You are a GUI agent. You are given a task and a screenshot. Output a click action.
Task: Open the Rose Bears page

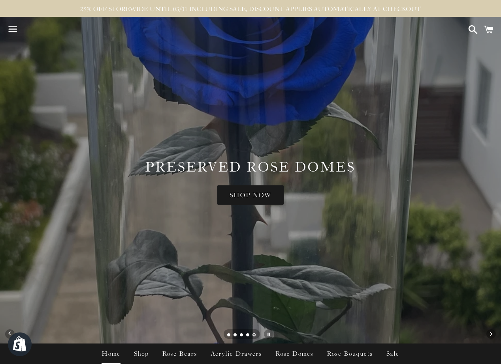(x=179, y=354)
